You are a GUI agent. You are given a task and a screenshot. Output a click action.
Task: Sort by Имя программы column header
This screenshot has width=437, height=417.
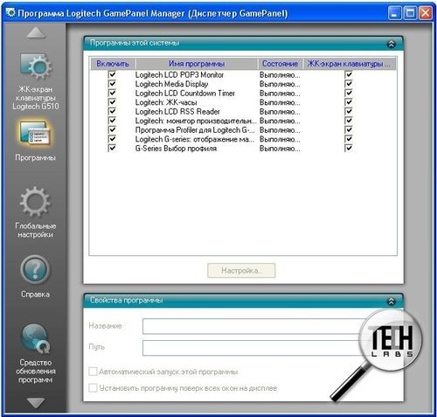[197, 64]
